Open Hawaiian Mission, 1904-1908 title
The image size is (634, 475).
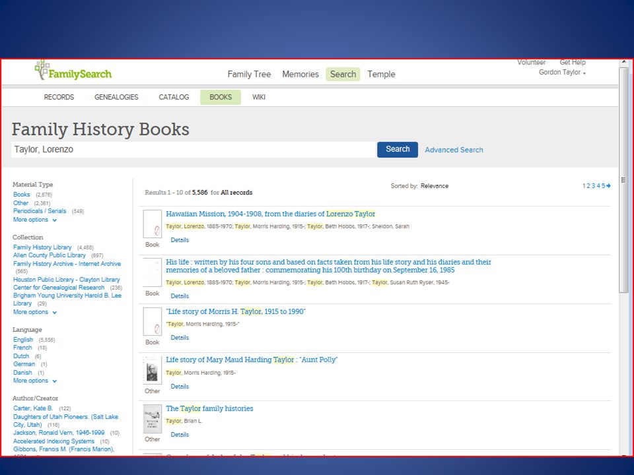tap(271, 214)
